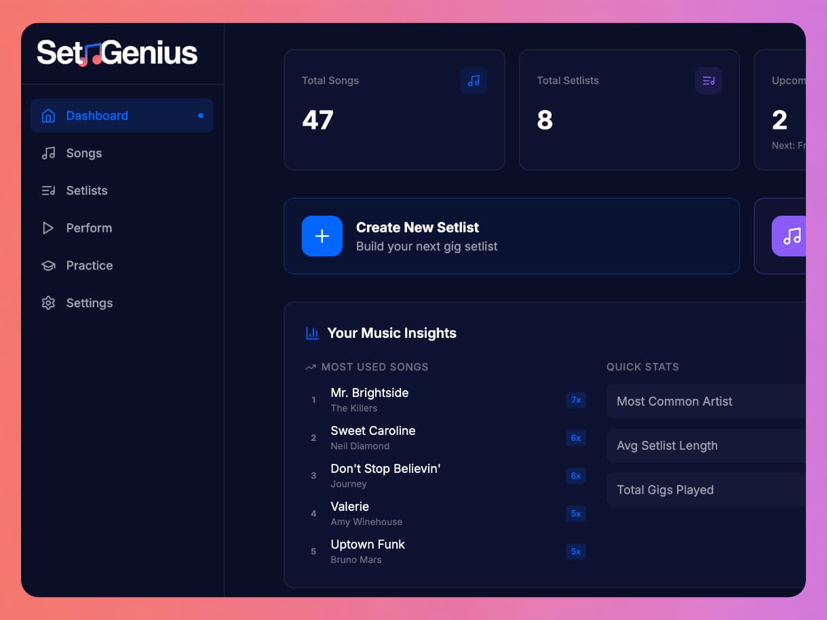Open the Songs sidebar entry
827x620 pixels.
pos(83,153)
